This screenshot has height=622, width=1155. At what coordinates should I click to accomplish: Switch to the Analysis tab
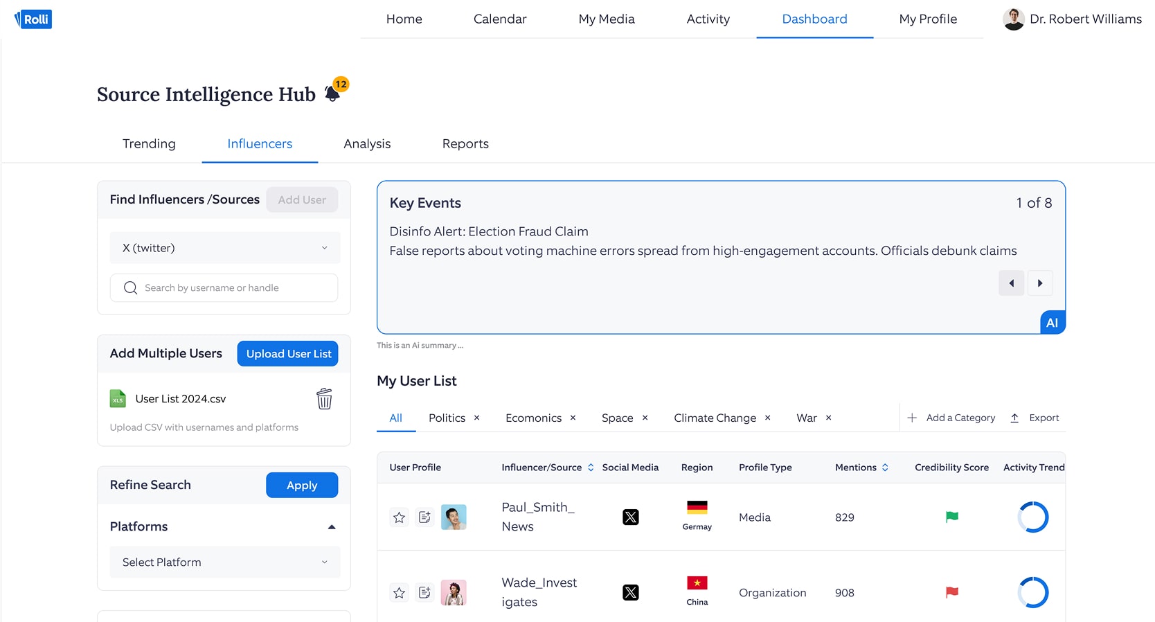coord(367,144)
